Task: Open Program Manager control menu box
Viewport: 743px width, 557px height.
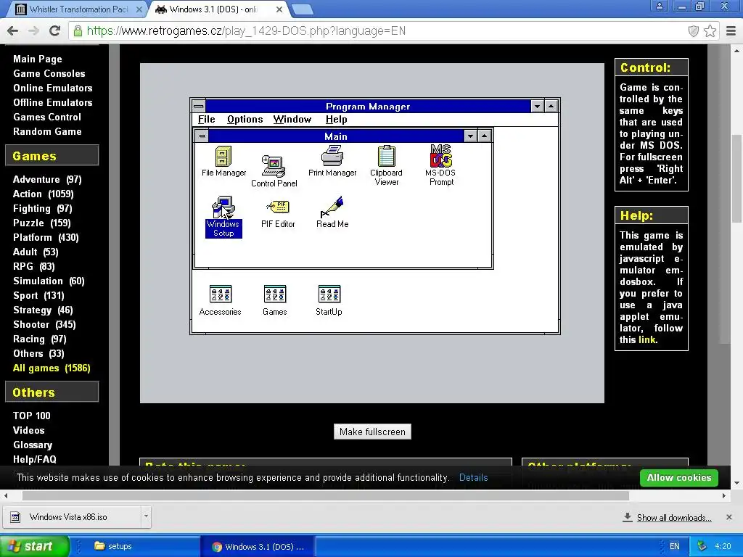Action: (x=199, y=106)
